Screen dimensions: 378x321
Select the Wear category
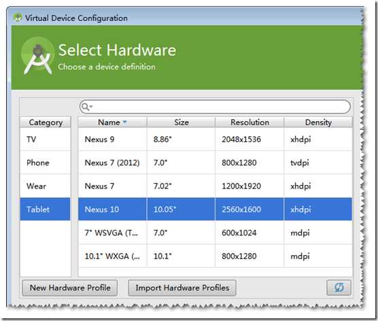tap(45, 186)
